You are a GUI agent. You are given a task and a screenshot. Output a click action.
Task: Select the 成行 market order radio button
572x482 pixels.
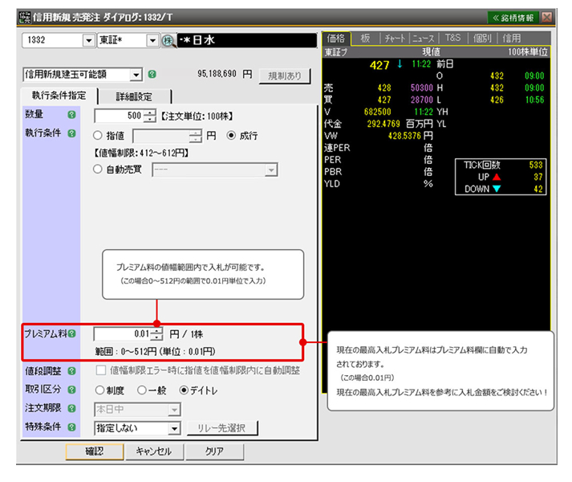point(231,136)
